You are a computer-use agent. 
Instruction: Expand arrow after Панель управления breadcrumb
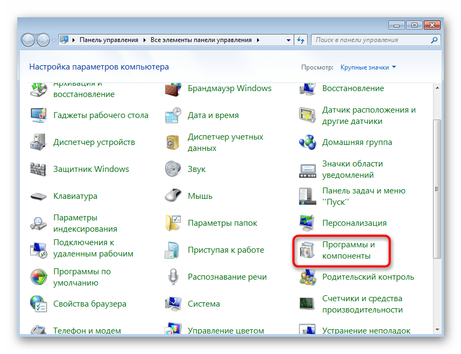click(144, 40)
